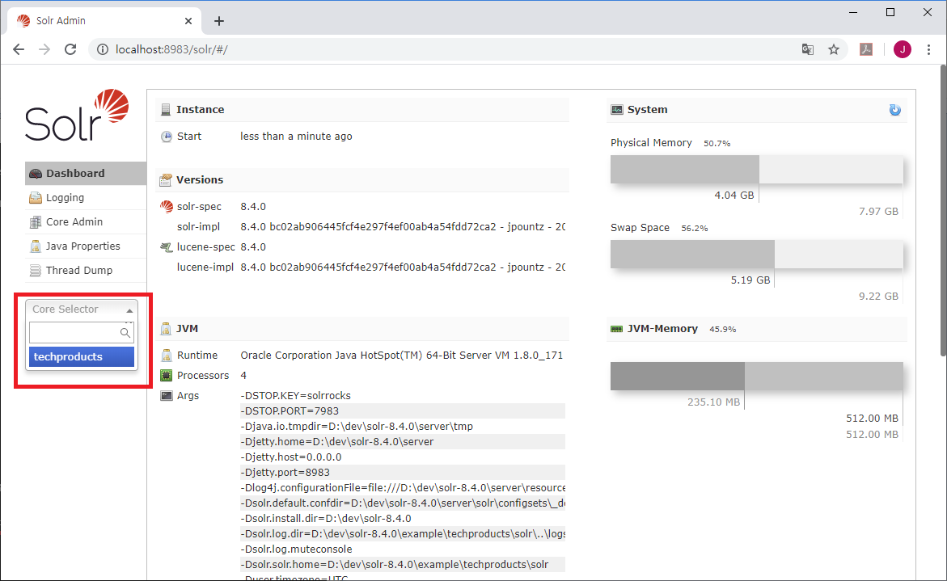Click the Start clock icon
The image size is (947, 581).
(x=166, y=137)
